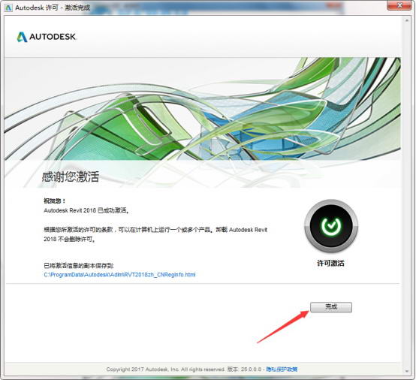Close the Autodesk license activation window
The height and width of the screenshot is (380, 416).
(399, 5)
